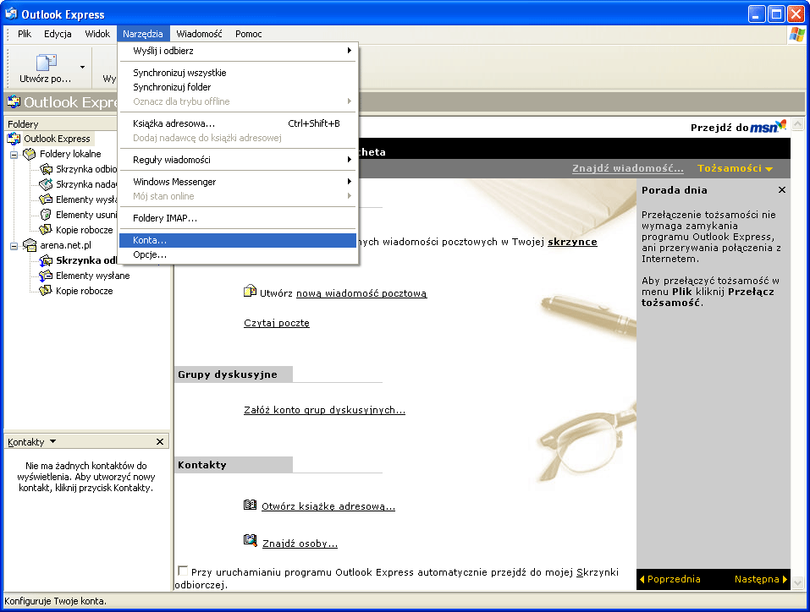Image resolution: width=810 pixels, height=612 pixels.
Task: Expand the Reguły wiadomości submenu
Action: tap(350, 160)
